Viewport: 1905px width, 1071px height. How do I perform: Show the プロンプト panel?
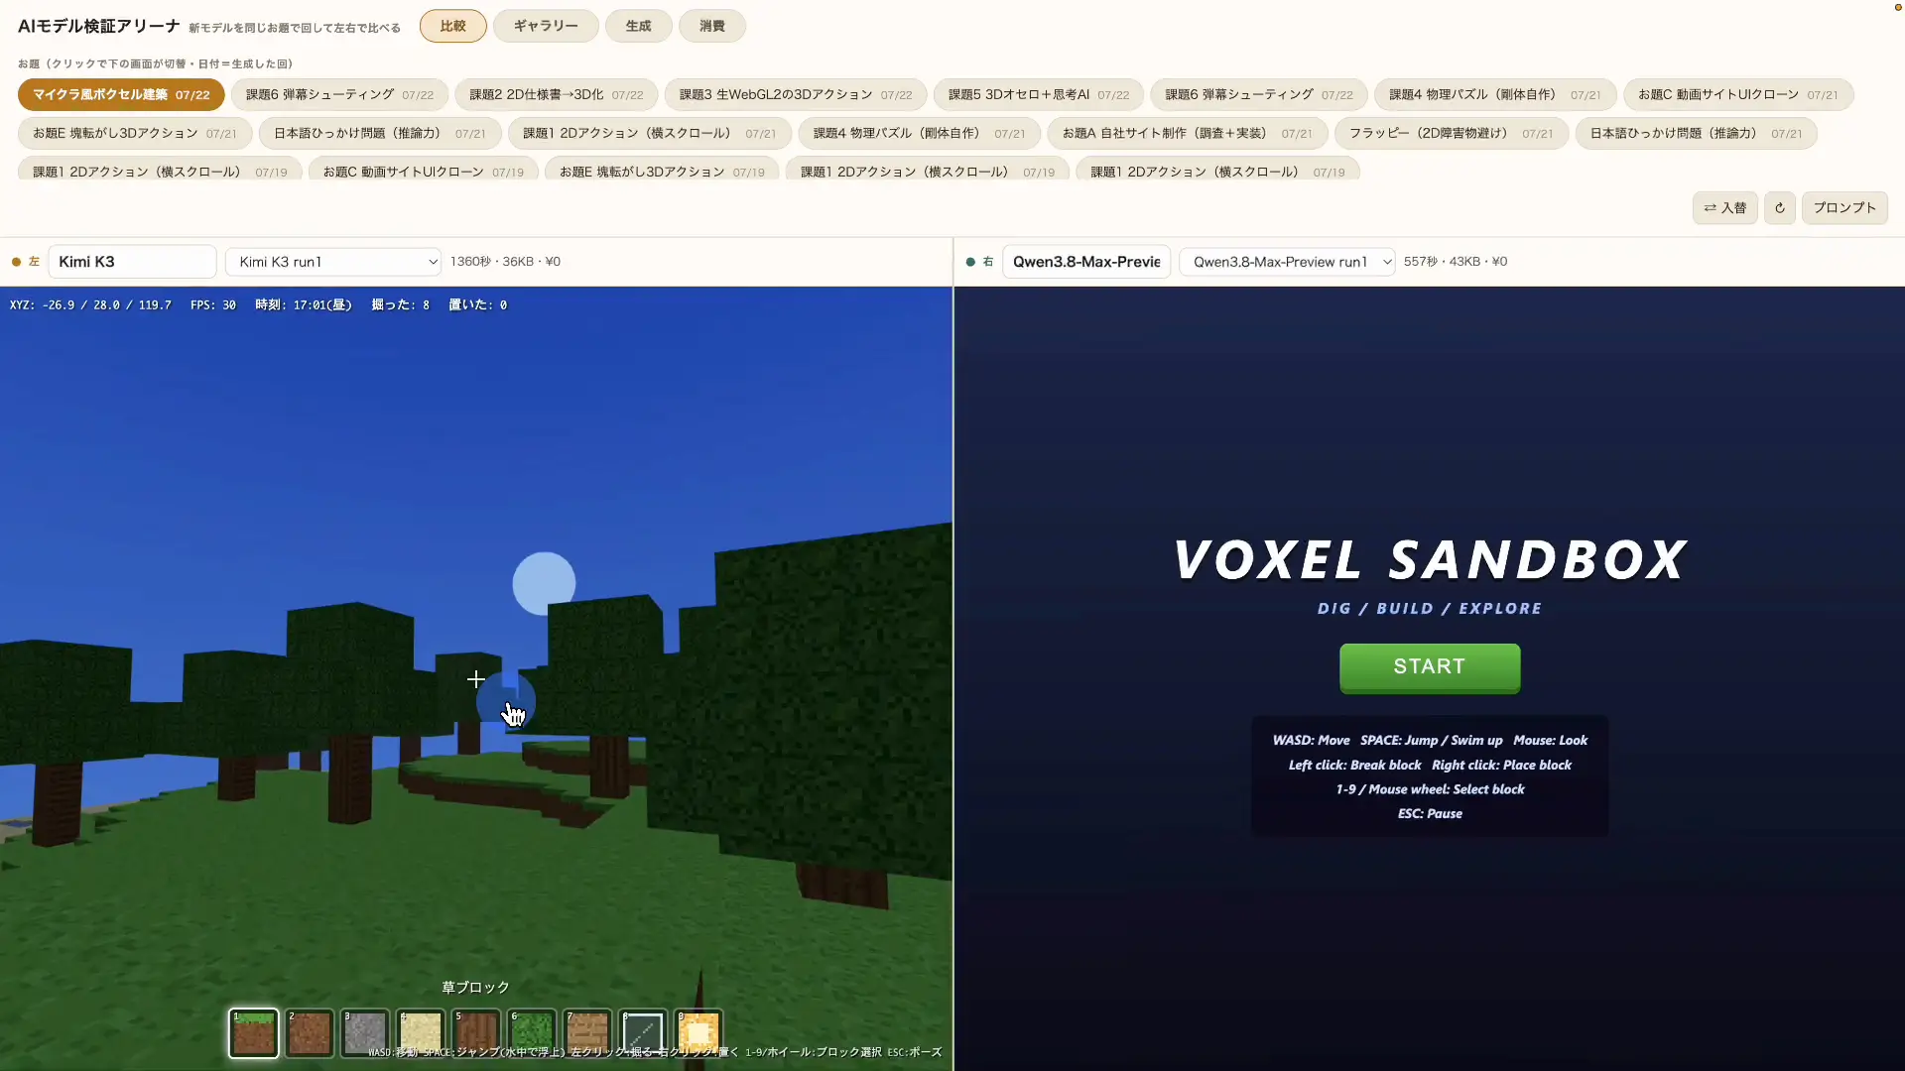[1844, 208]
